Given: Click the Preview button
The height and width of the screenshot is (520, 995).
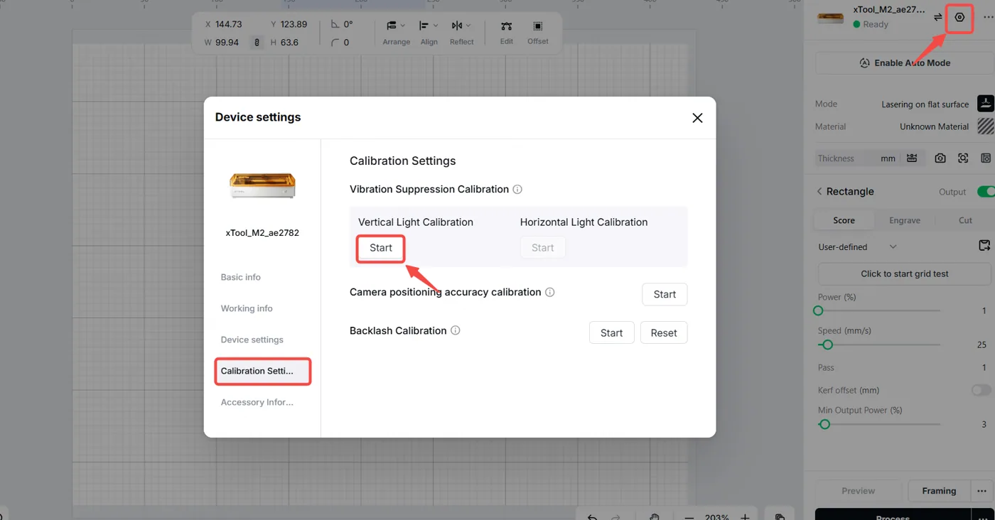Looking at the screenshot, I should 859,491.
